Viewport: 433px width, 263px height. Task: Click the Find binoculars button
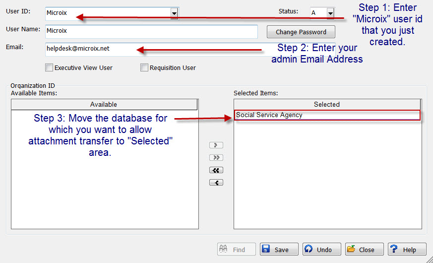pos(236,250)
